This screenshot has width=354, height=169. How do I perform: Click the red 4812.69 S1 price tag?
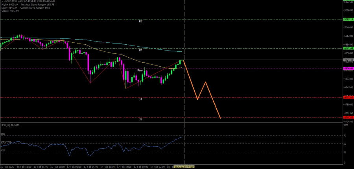[348, 97]
